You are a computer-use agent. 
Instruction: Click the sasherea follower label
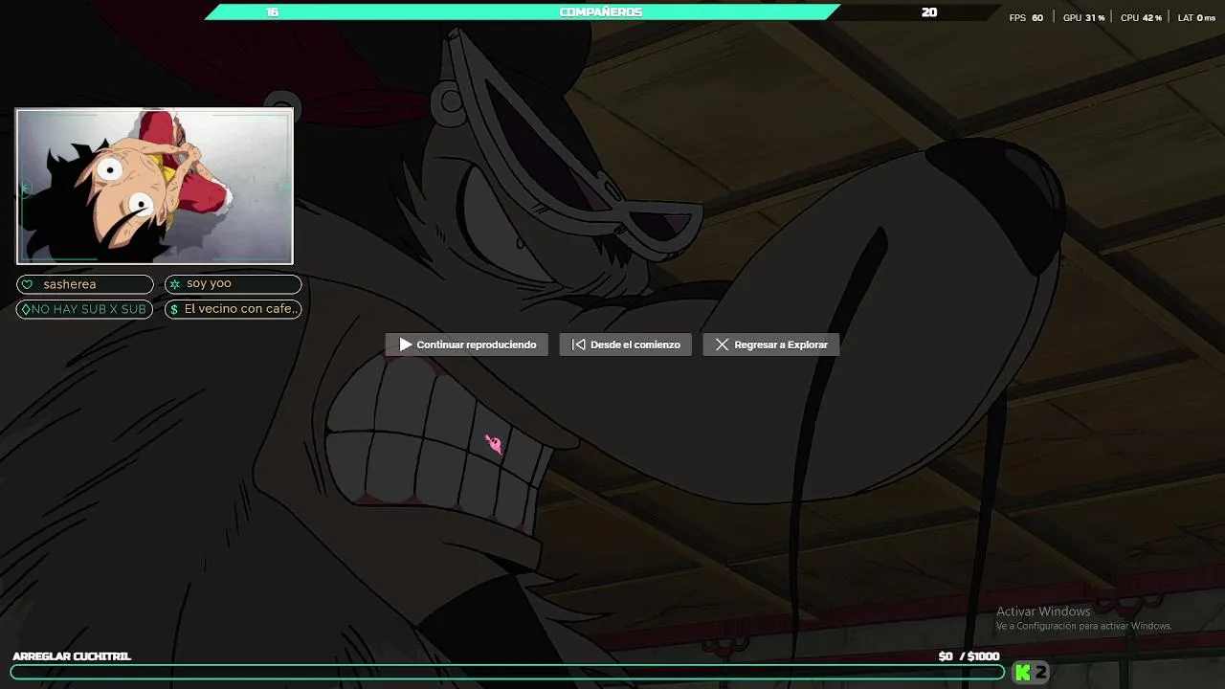[84, 284]
